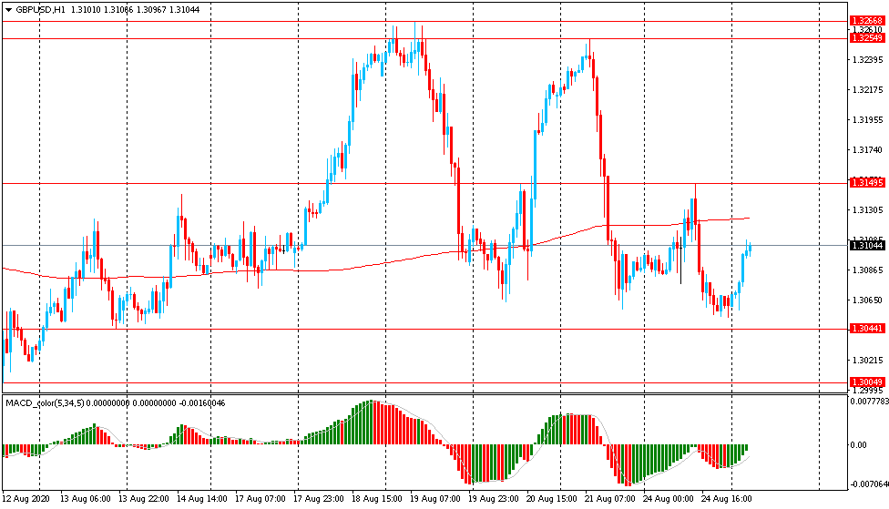Click the 18 Aug 15:00 time axis label
The image size is (889, 509).
(x=377, y=499)
